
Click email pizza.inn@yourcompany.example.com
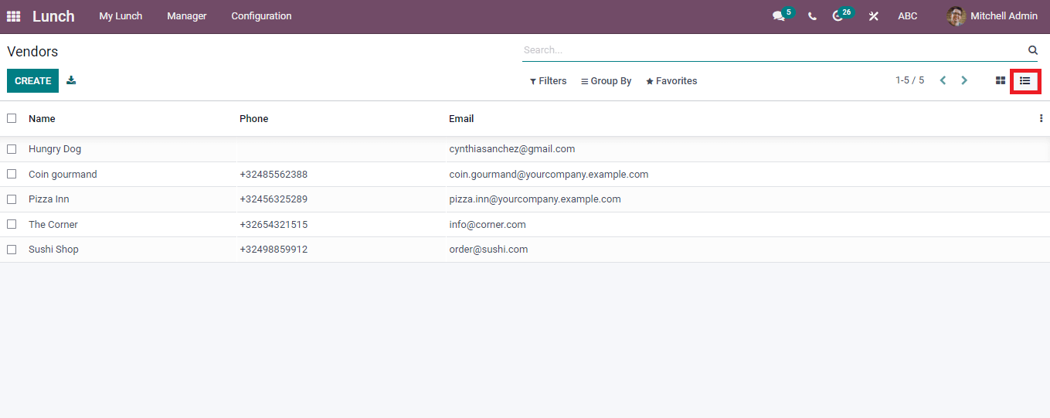[x=535, y=199]
